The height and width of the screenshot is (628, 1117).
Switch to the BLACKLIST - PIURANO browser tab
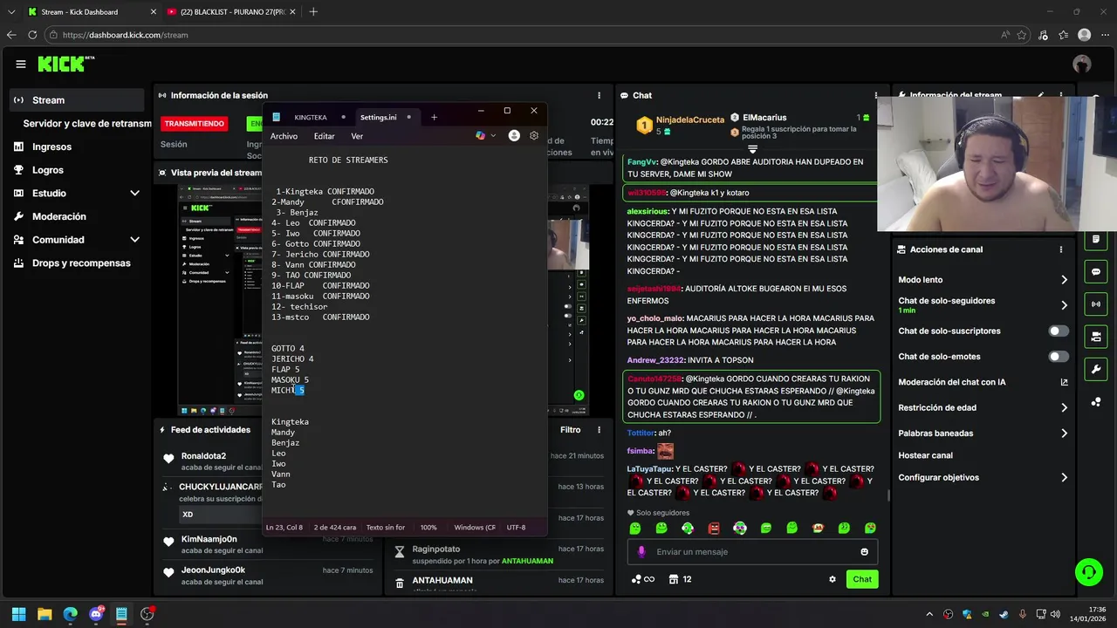click(x=232, y=11)
